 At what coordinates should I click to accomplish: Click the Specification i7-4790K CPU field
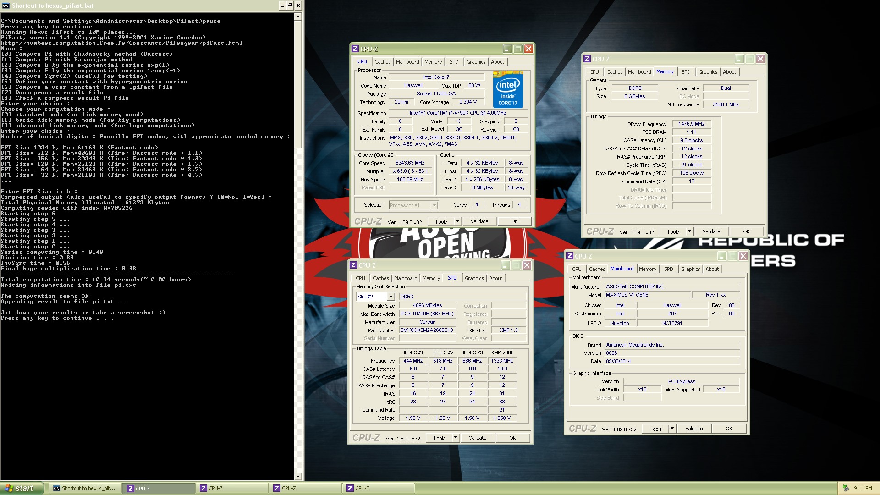pyautogui.click(x=458, y=113)
